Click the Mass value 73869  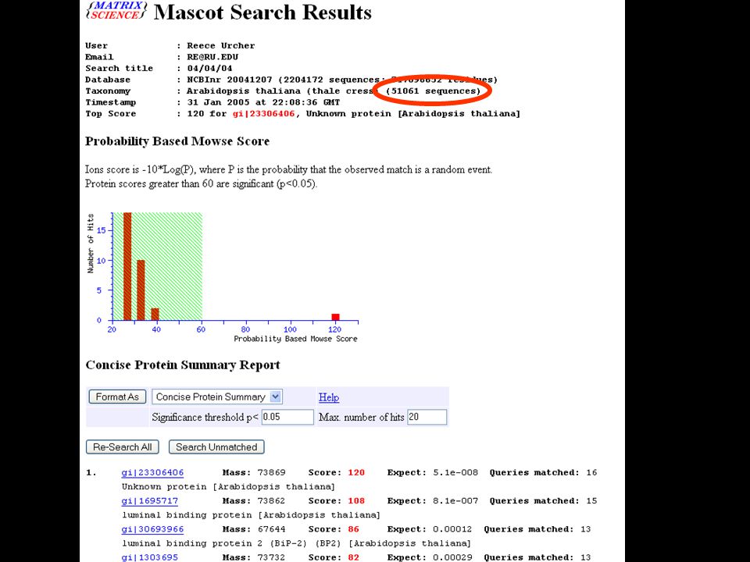pyautogui.click(x=271, y=473)
